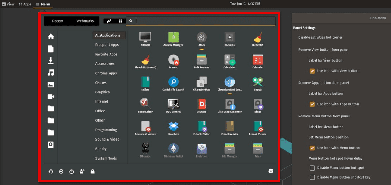Screen dimensions: 391x185
Task: Open the Calculator app
Action: pyautogui.click(x=229, y=62)
